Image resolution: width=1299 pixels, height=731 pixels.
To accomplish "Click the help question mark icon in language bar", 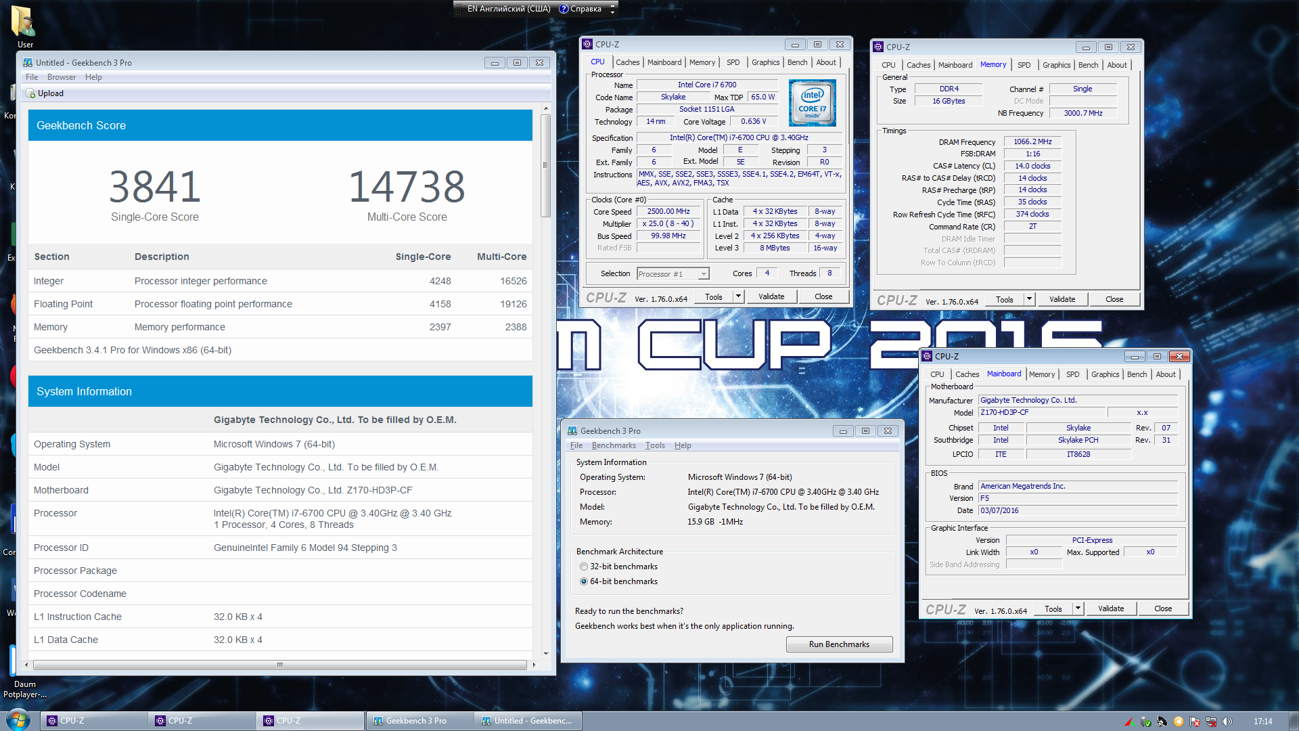I will click(x=564, y=9).
